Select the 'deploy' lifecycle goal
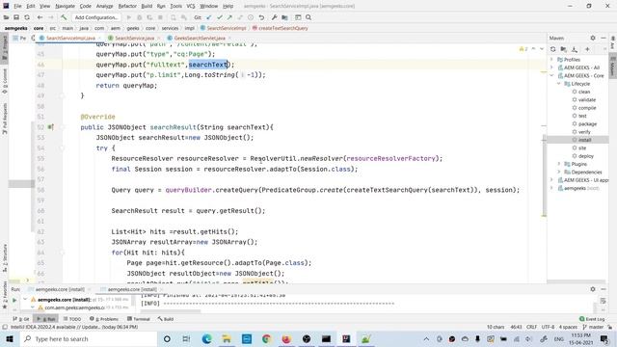Viewport: 617px width, 347px height. click(585, 156)
